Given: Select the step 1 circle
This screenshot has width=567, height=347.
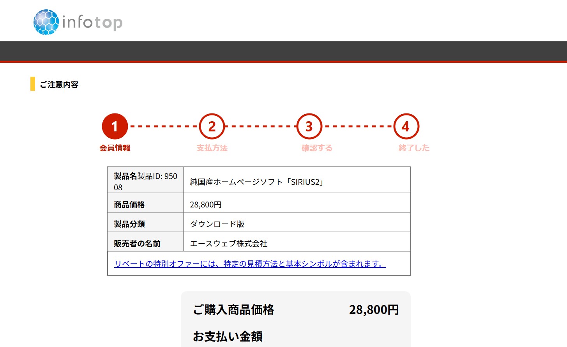Looking at the screenshot, I should (x=115, y=126).
